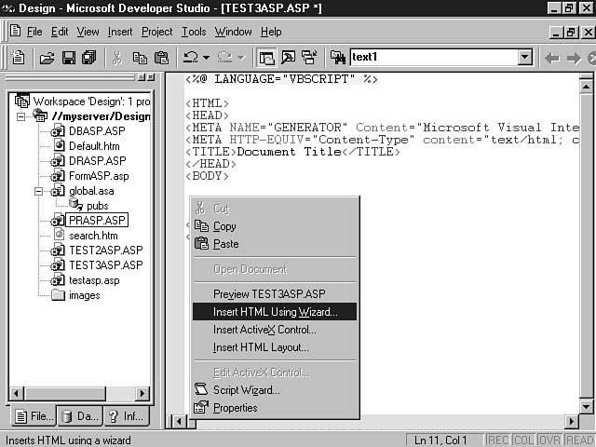
Task: Switch to the File view tab
Action: 32,416
